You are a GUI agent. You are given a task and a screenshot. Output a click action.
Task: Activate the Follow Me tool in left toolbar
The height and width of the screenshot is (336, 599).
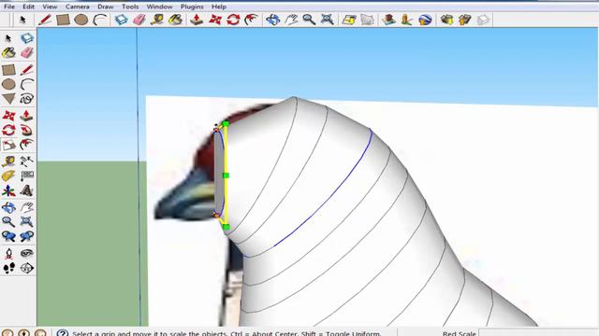point(27,131)
